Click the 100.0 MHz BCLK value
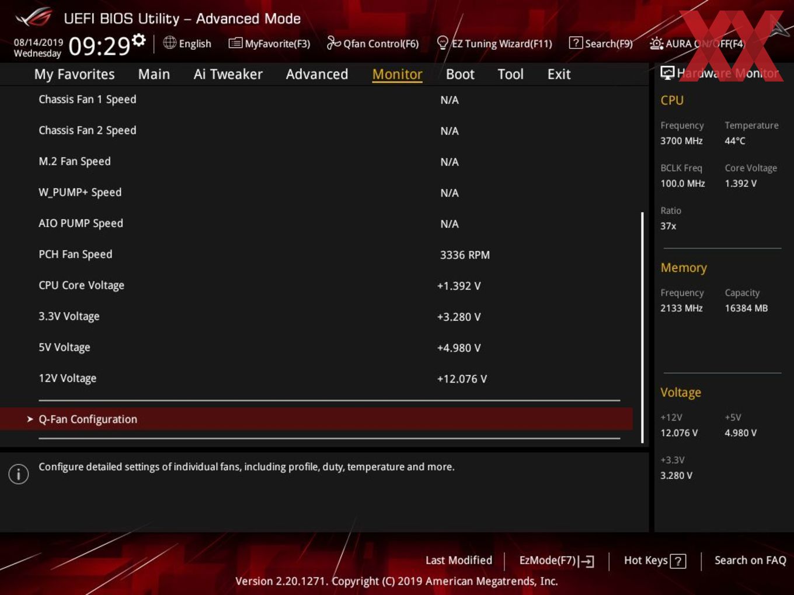 [682, 183]
